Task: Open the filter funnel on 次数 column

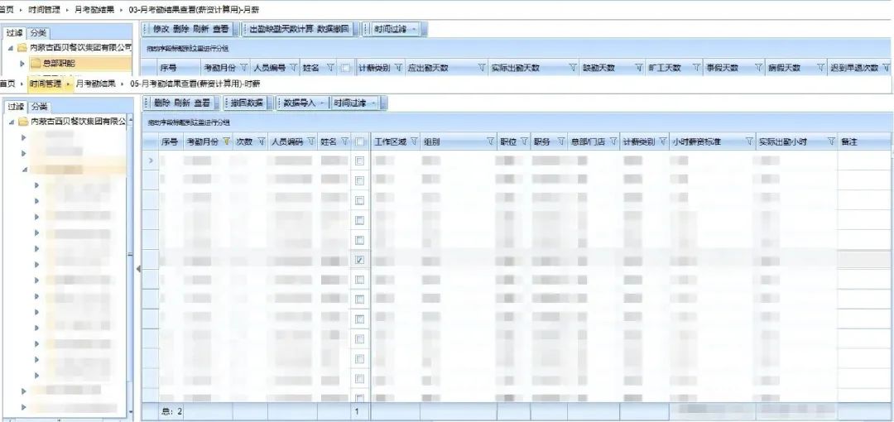Action: [x=262, y=141]
